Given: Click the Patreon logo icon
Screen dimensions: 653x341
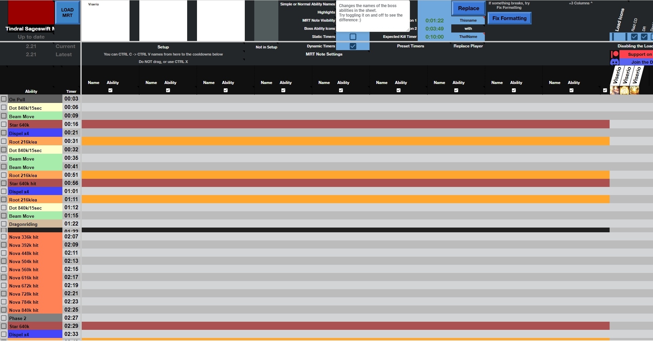Looking at the screenshot, I should coord(615,54).
